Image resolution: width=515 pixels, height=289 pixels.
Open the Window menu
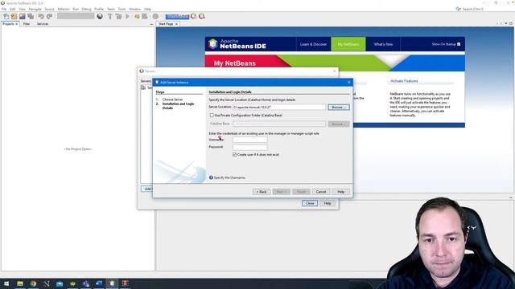point(134,9)
